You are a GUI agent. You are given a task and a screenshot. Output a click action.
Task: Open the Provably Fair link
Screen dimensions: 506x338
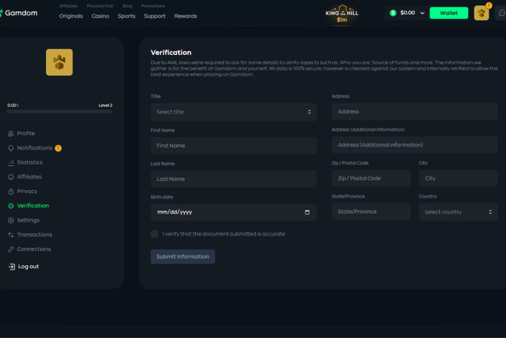pyautogui.click(x=100, y=6)
